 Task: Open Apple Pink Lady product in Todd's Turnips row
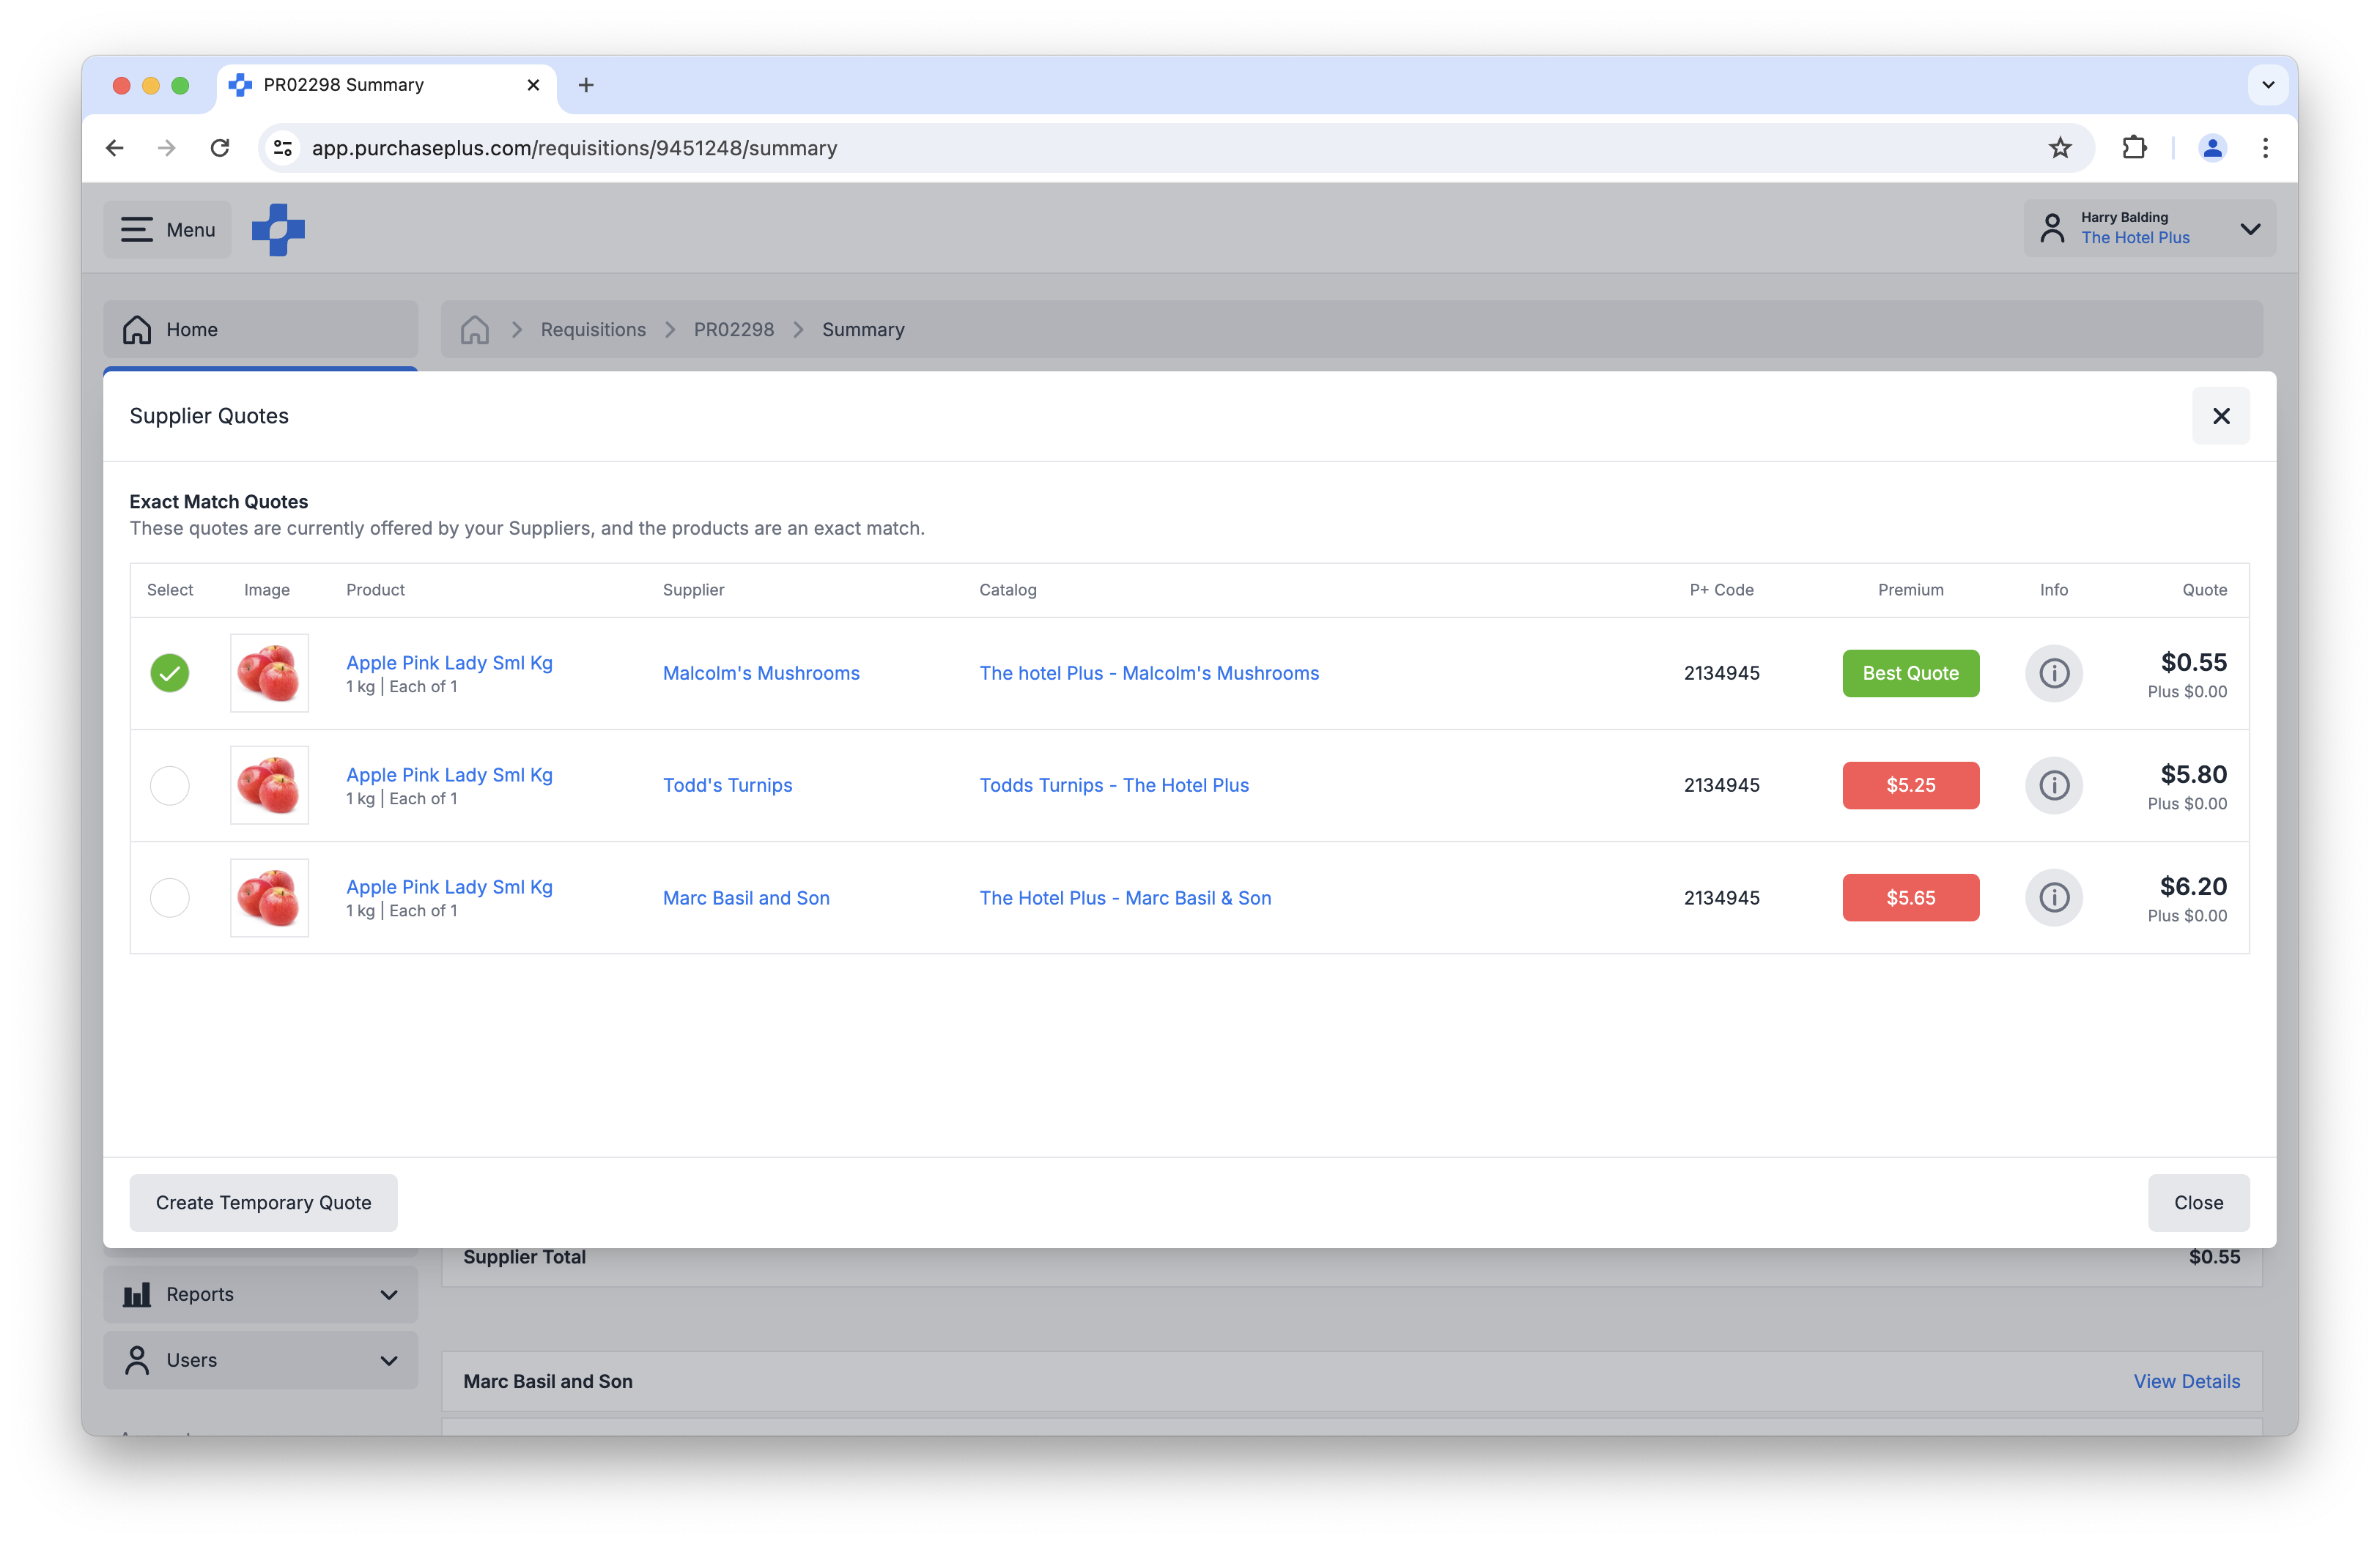449,774
